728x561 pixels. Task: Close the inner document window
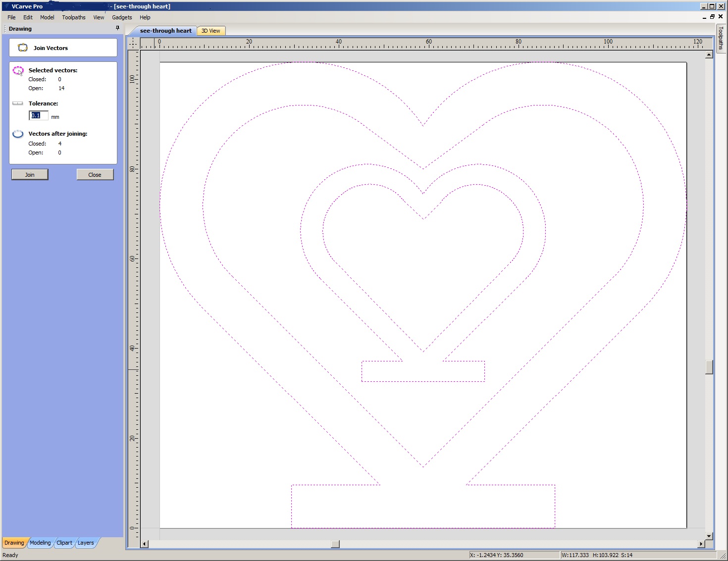(x=721, y=17)
